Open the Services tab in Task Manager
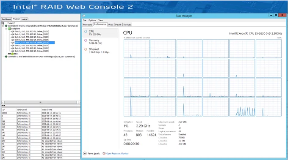This screenshot has width=288, height=160. pyautogui.click(x=127, y=24)
